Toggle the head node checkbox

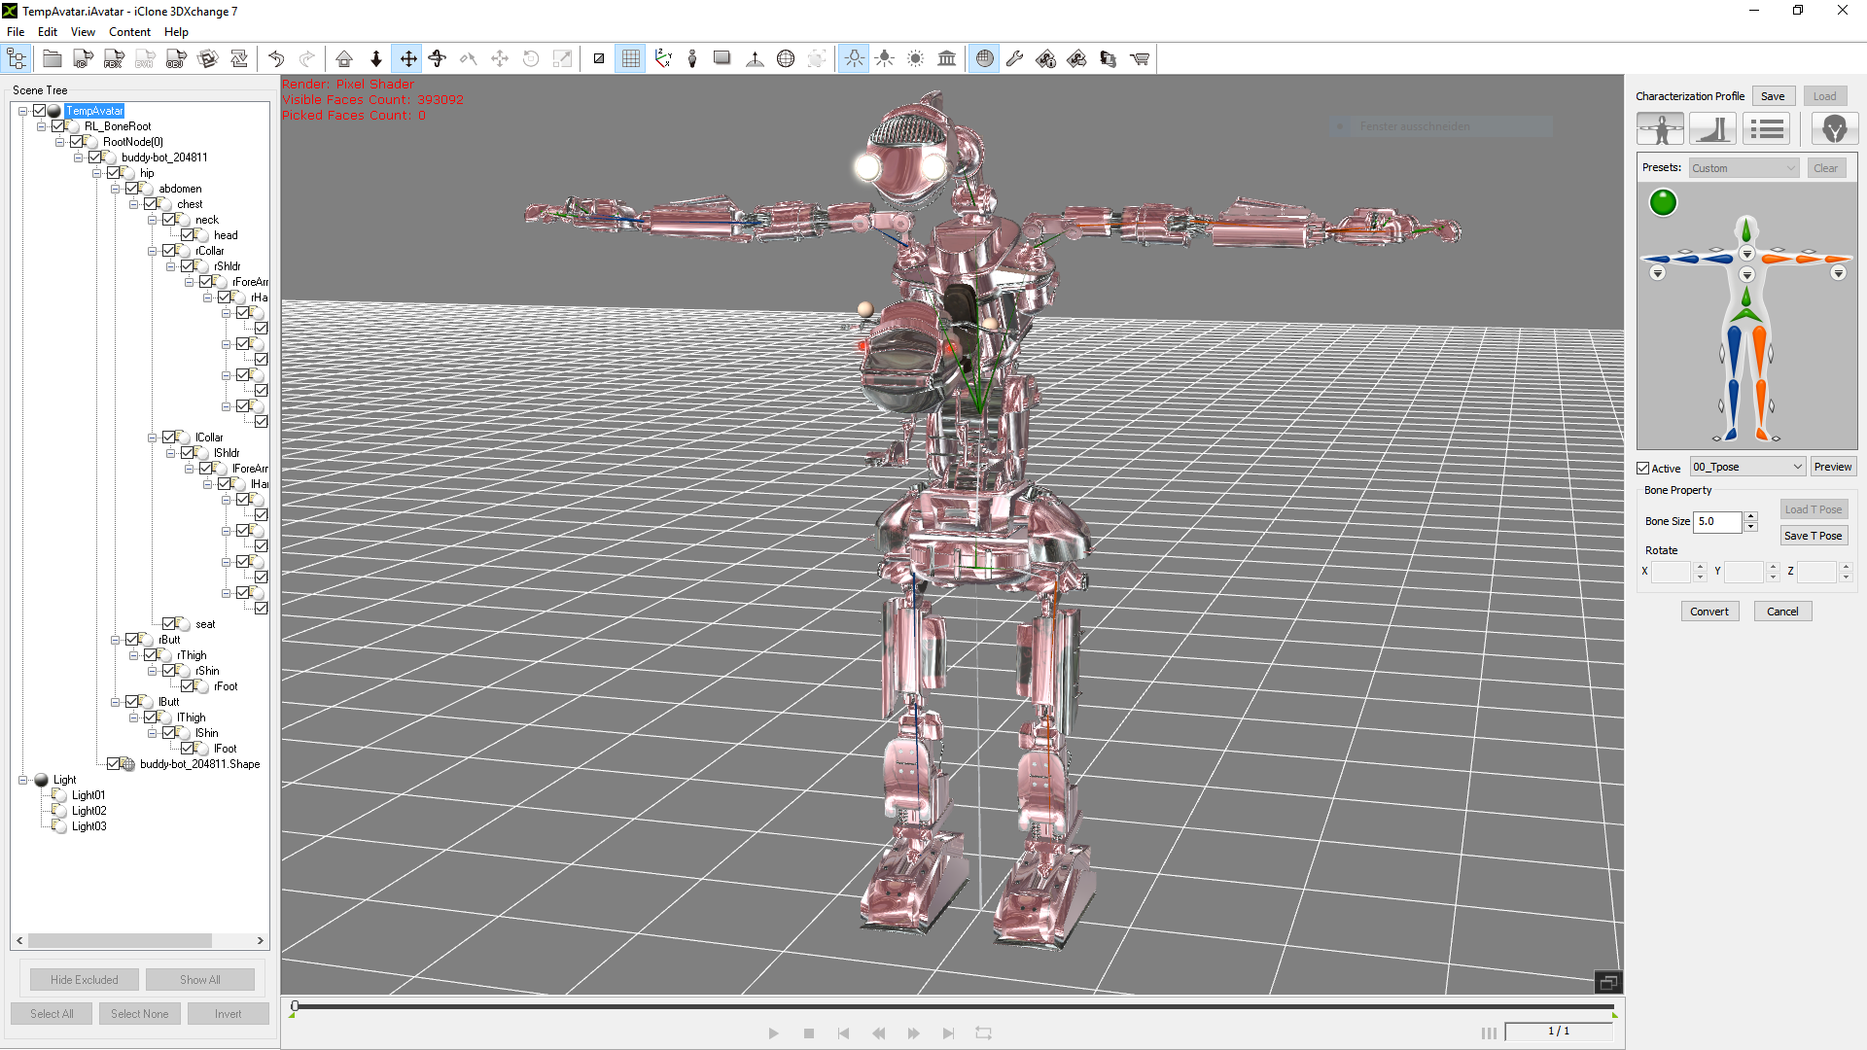pos(188,235)
